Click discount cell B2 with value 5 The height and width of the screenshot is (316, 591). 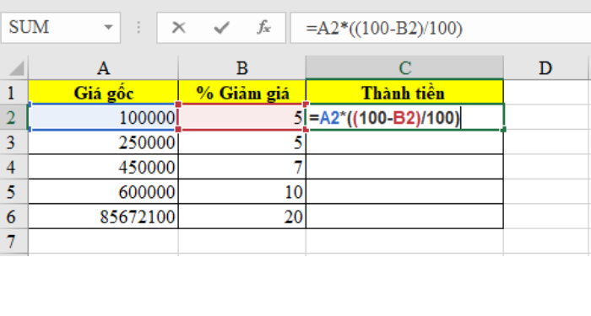pos(242,117)
